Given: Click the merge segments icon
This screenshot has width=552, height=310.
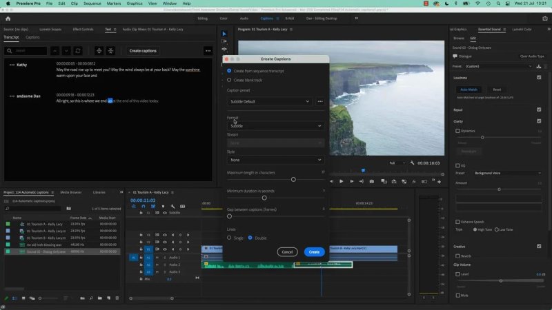Looking at the screenshot, I should pyautogui.click(x=110, y=51).
